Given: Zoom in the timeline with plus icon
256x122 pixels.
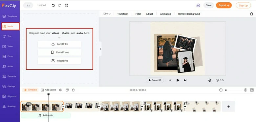Looking at the screenshot, I should tap(245, 90).
